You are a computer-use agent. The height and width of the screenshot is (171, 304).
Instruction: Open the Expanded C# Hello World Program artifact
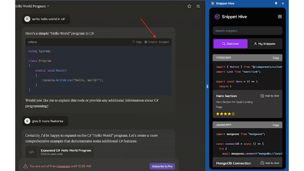pyautogui.click(x=60, y=152)
